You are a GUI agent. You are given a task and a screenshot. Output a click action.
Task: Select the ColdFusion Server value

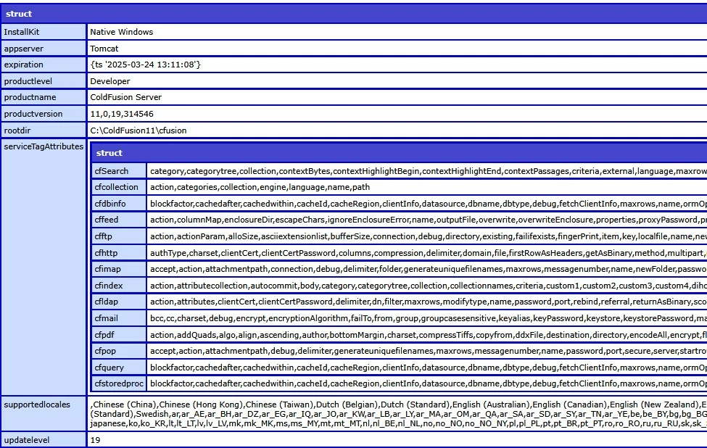(125, 97)
